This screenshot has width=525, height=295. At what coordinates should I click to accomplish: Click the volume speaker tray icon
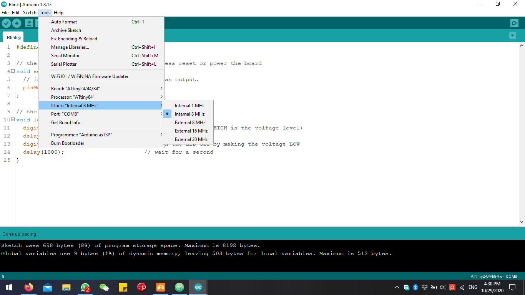(443, 287)
